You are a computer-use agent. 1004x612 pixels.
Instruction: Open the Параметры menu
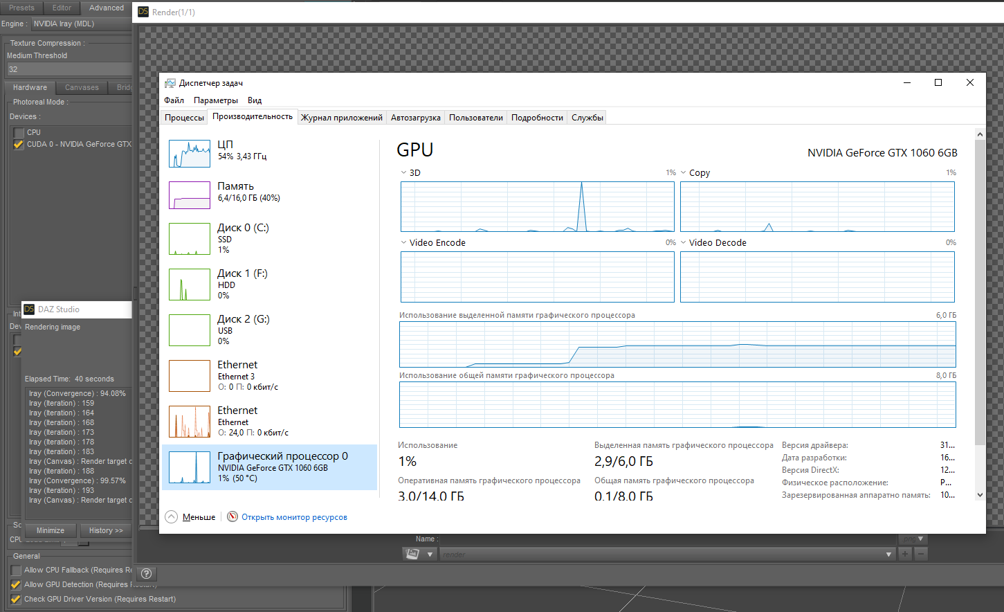click(216, 100)
